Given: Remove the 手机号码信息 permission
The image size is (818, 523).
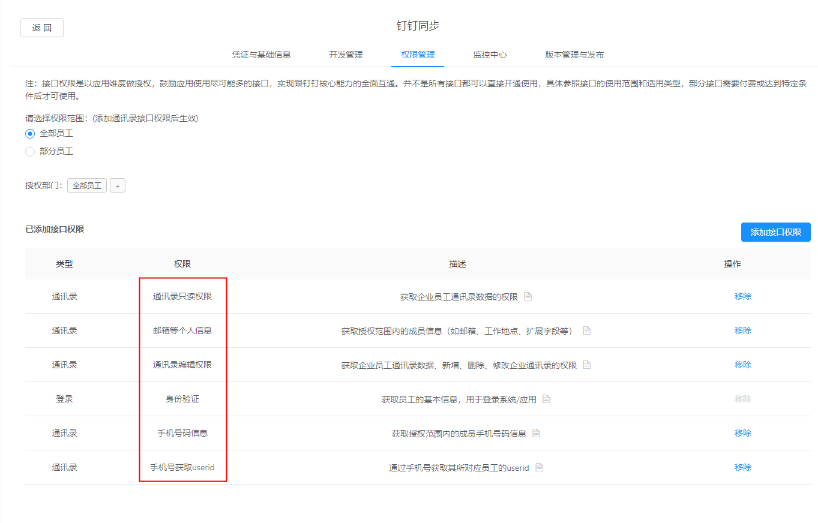Looking at the screenshot, I should coord(743,433).
